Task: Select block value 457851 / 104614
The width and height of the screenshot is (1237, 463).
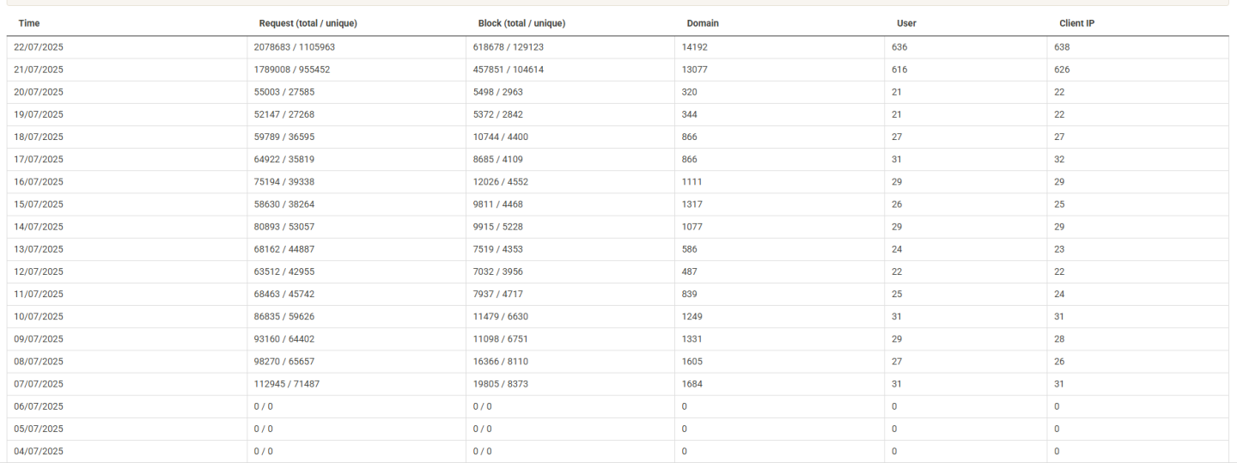Action: tap(509, 70)
